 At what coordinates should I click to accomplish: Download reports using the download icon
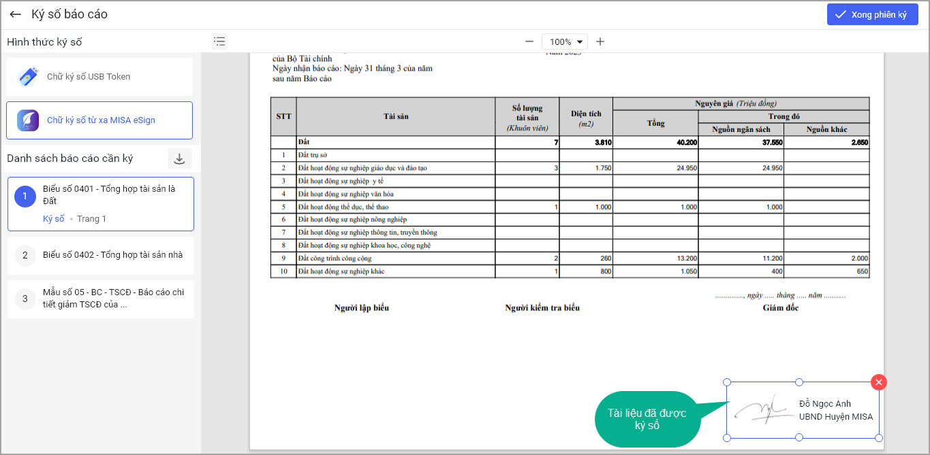pos(179,158)
